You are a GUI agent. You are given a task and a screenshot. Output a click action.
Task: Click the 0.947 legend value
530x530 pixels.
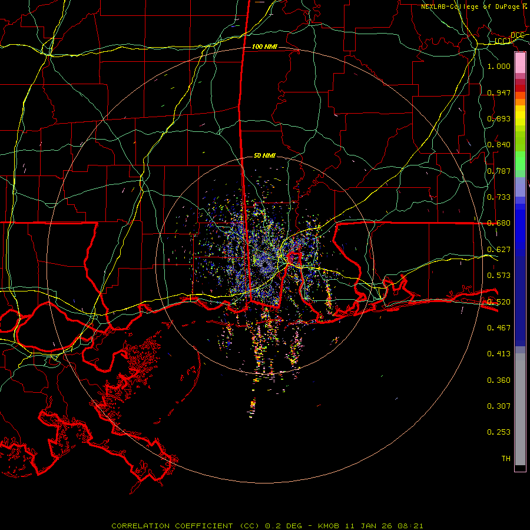(x=499, y=92)
